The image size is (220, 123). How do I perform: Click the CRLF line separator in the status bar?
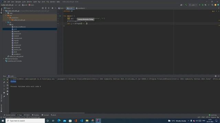203,117
